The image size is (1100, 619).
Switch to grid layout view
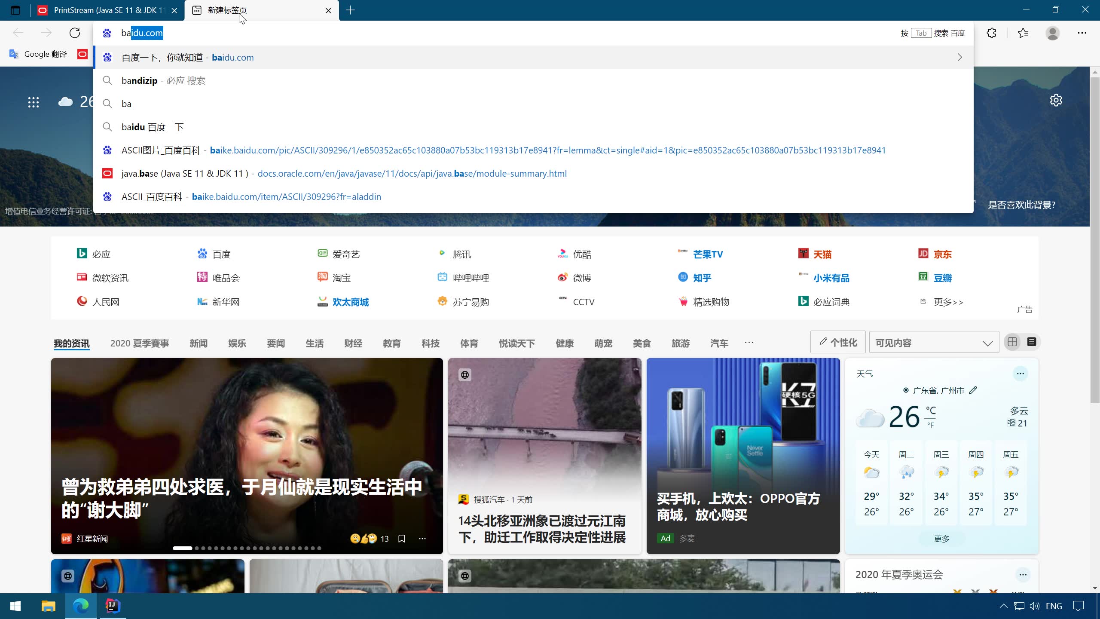click(1012, 342)
